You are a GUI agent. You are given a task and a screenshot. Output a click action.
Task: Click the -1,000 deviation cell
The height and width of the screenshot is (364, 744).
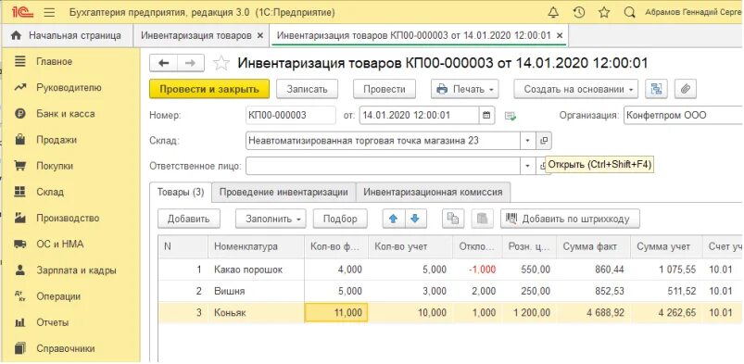coord(477,270)
